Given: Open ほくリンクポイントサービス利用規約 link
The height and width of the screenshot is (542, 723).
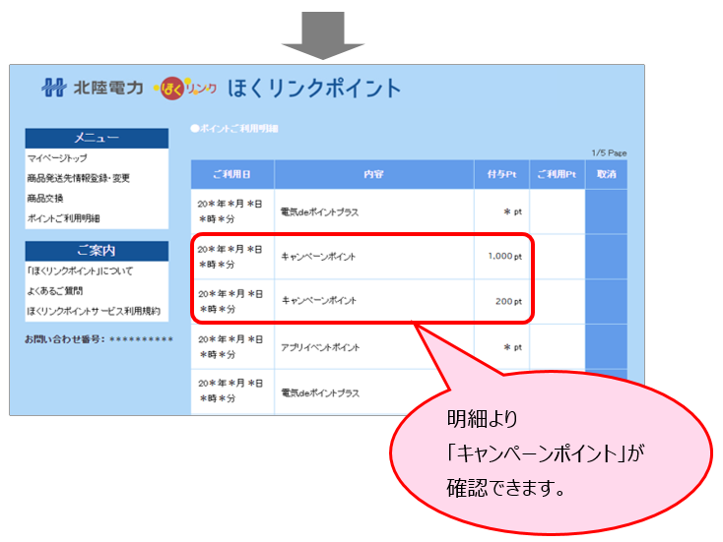Looking at the screenshot, I should click(93, 312).
